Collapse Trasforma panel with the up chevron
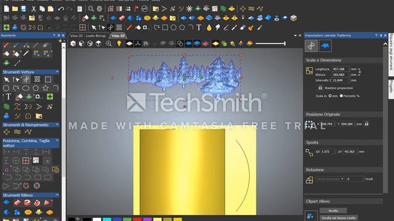Screen dimensions: 394x221 click(385, 44)
